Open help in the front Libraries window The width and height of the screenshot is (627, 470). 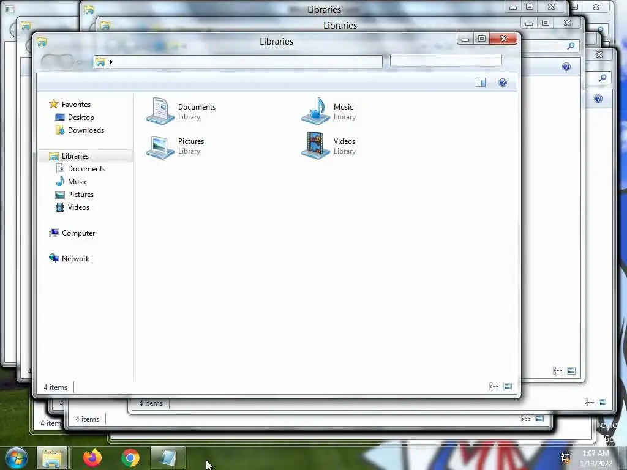(x=503, y=83)
